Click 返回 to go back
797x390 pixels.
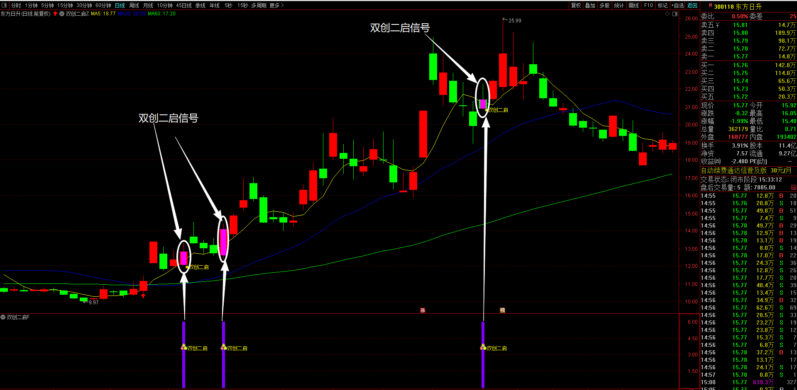pyautogui.click(x=692, y=5)
